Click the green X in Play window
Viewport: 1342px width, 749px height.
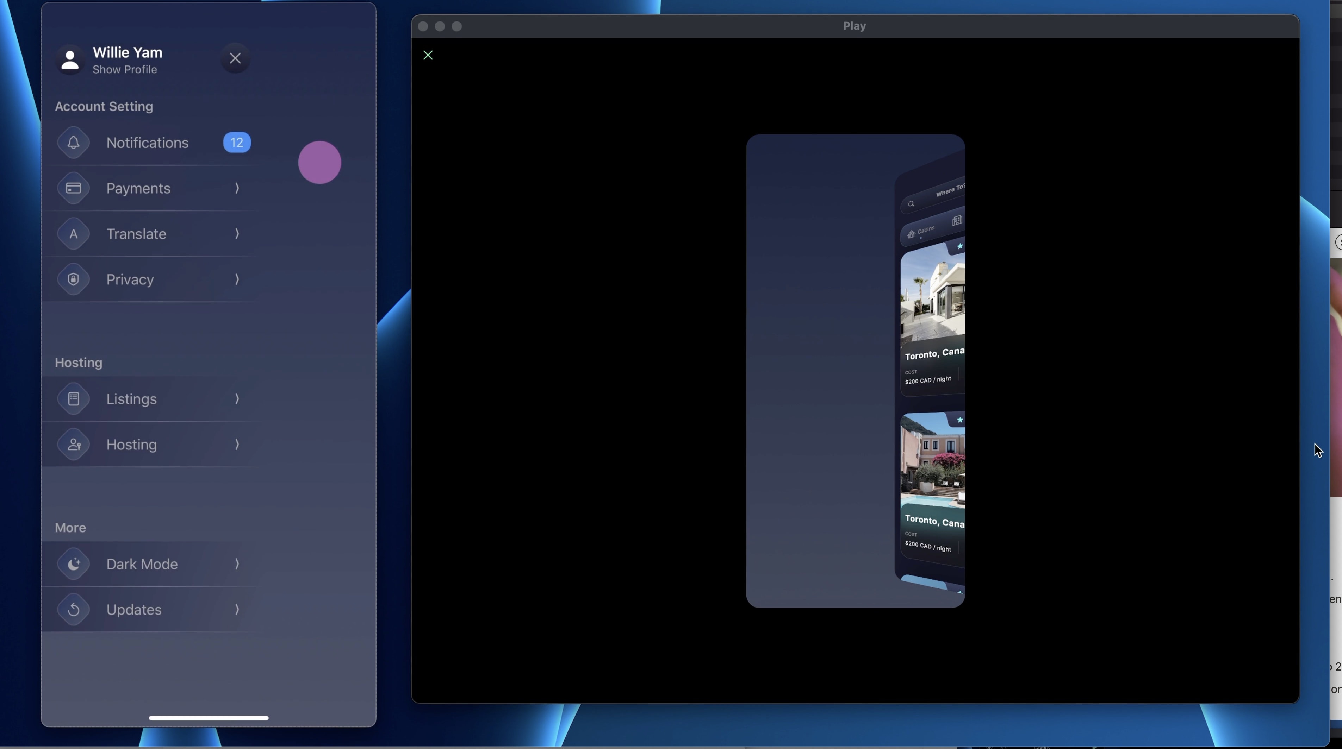coord(428,55)
